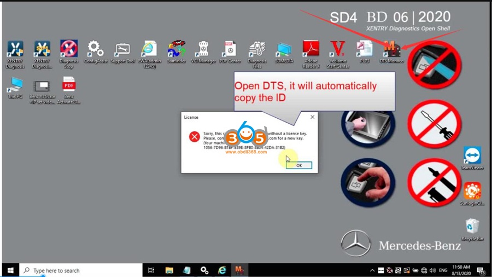
Task: Close the License dialog with X
Action: [312, 117]
